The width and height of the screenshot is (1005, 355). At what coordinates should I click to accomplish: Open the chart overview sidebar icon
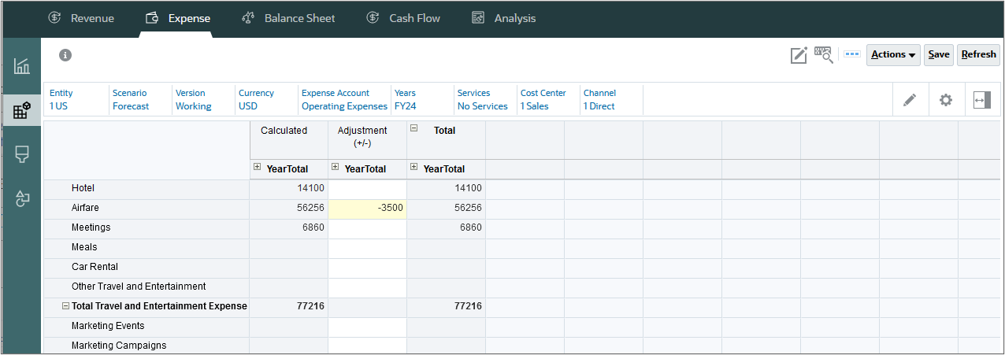(x=22, y=66)
